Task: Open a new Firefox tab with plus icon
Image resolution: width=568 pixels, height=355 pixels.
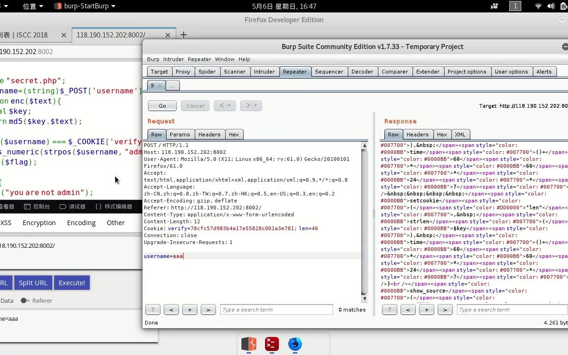Action: pos(184,35)
